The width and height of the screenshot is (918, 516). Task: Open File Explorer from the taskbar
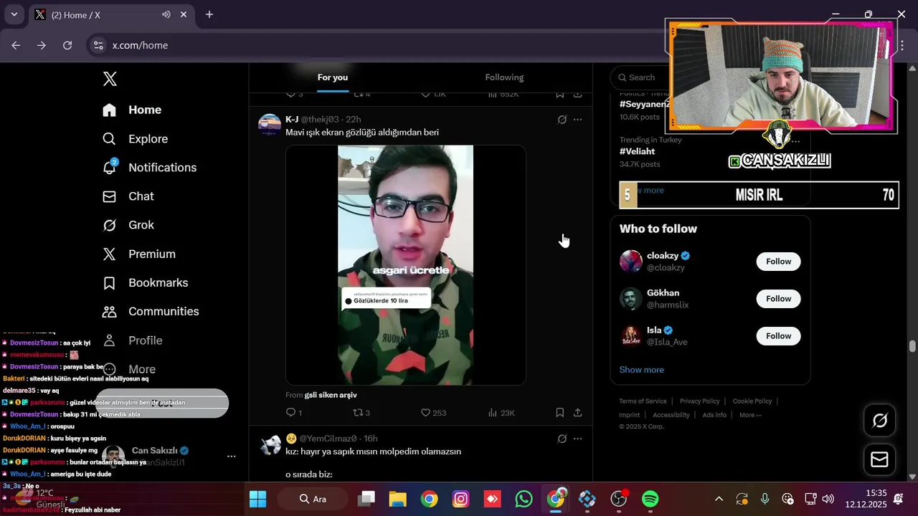point(398,499)
